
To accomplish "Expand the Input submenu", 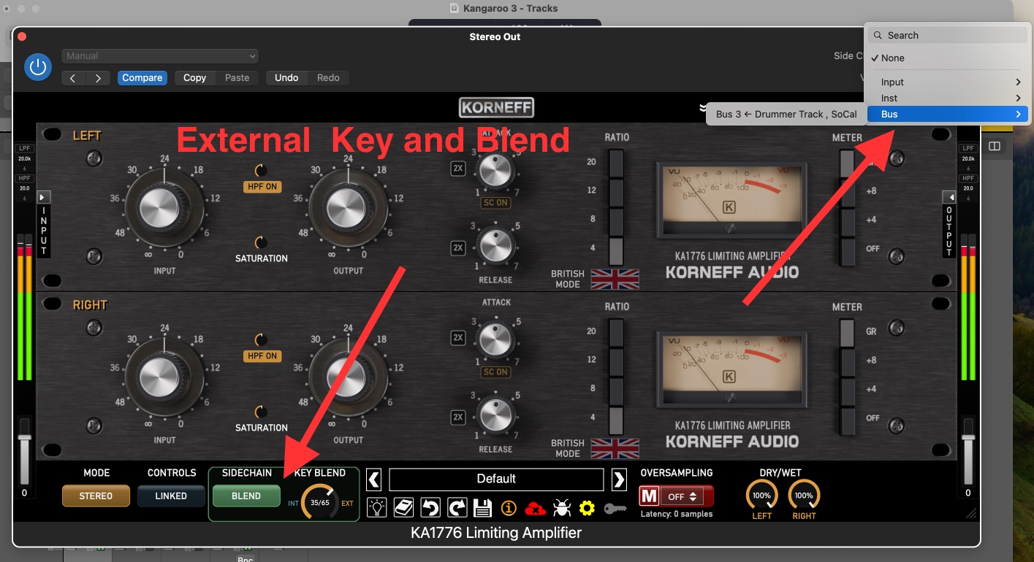I will coord(947,82).
